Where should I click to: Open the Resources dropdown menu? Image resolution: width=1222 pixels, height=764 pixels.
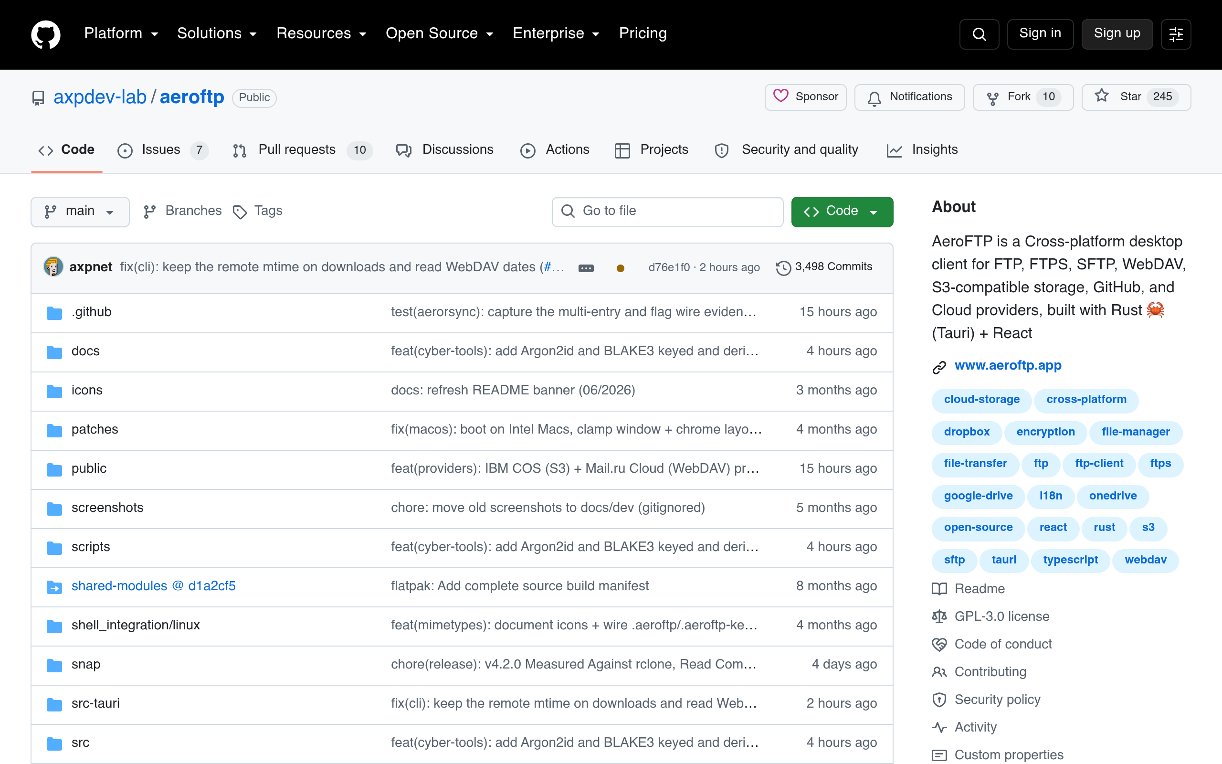point(321,33)
